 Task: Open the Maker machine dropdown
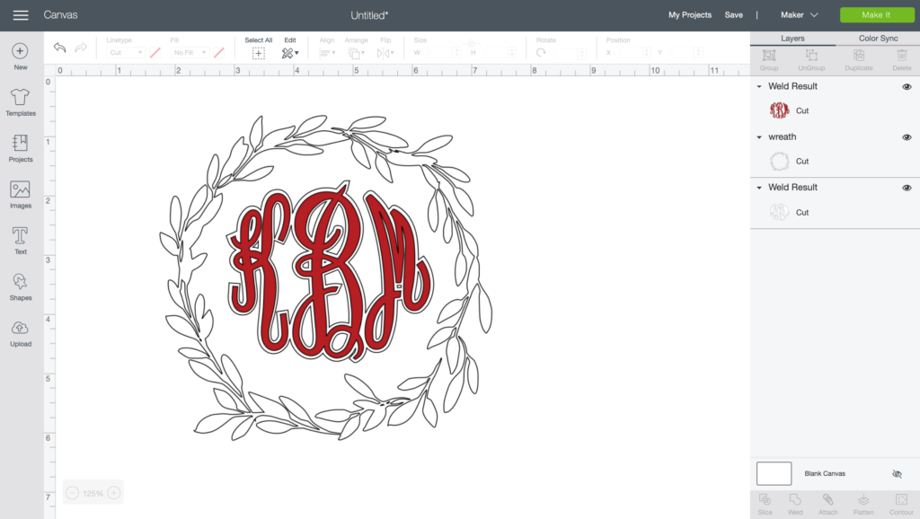(x=799, y=15)
